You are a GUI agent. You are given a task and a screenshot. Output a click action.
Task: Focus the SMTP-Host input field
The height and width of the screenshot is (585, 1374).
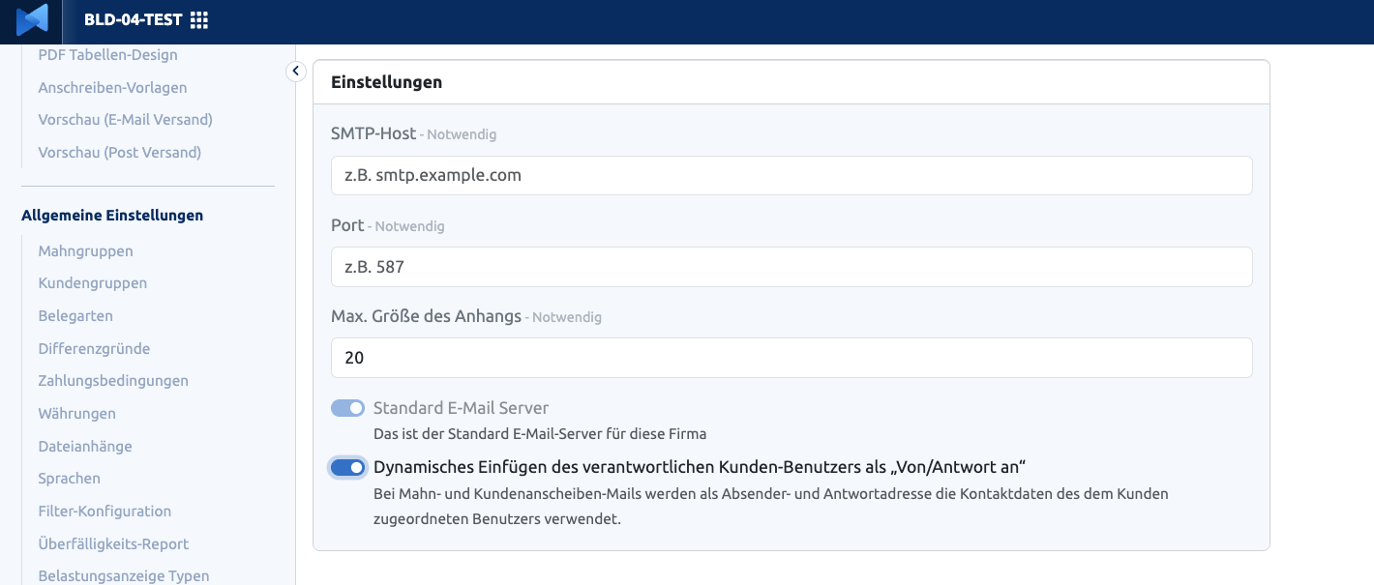pyautogui.click(x=792, y=175)
